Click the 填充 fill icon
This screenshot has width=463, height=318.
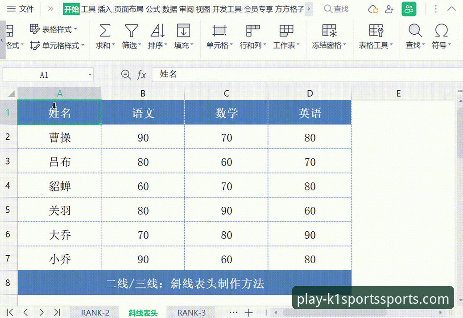(183, 31)
